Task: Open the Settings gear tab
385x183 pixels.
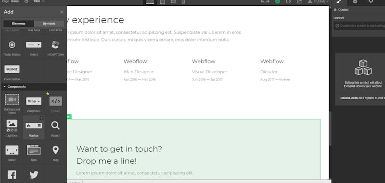Action: [355, 2]
